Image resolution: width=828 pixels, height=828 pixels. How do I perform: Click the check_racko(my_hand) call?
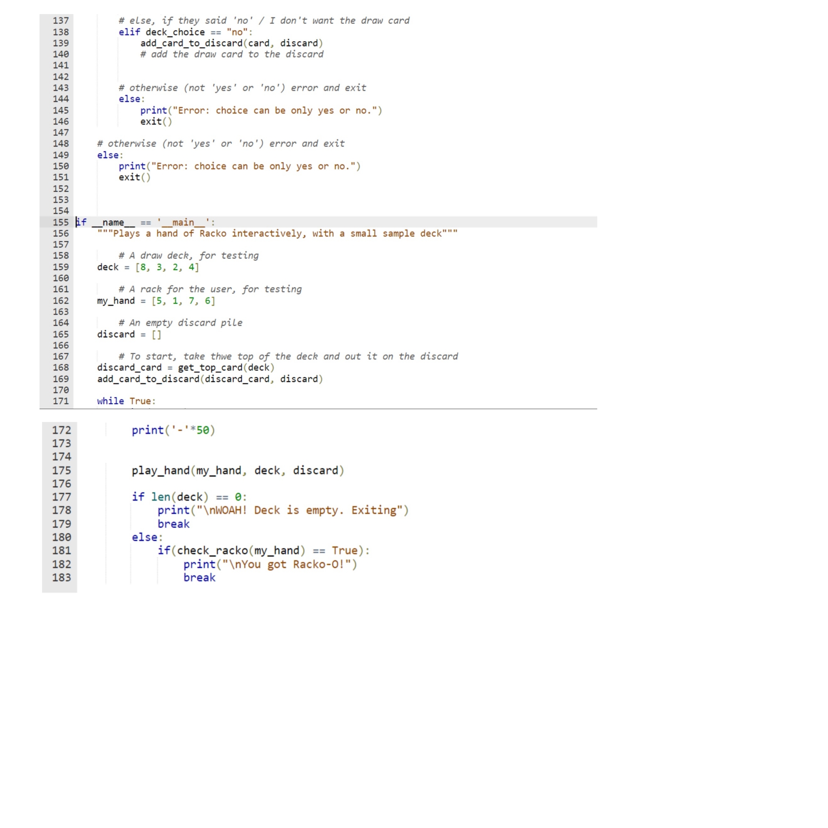coord(241,550)
